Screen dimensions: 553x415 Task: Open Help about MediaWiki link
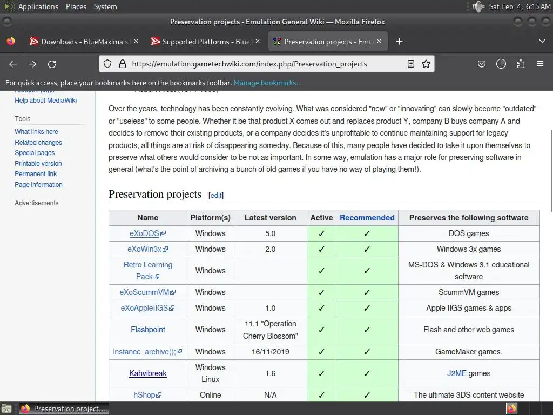(45, 100)
